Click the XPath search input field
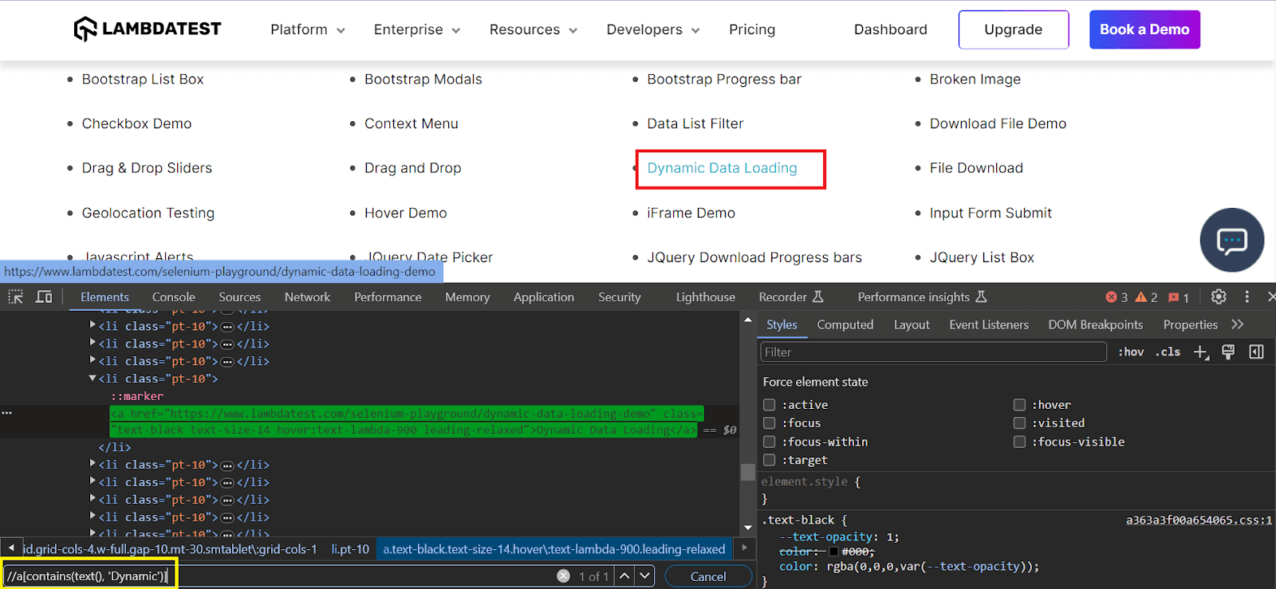This screenshot has height=589, width=1276. point(279,575)
